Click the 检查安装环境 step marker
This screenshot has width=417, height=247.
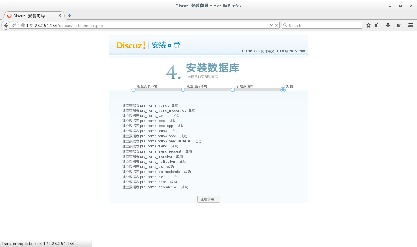133,90
